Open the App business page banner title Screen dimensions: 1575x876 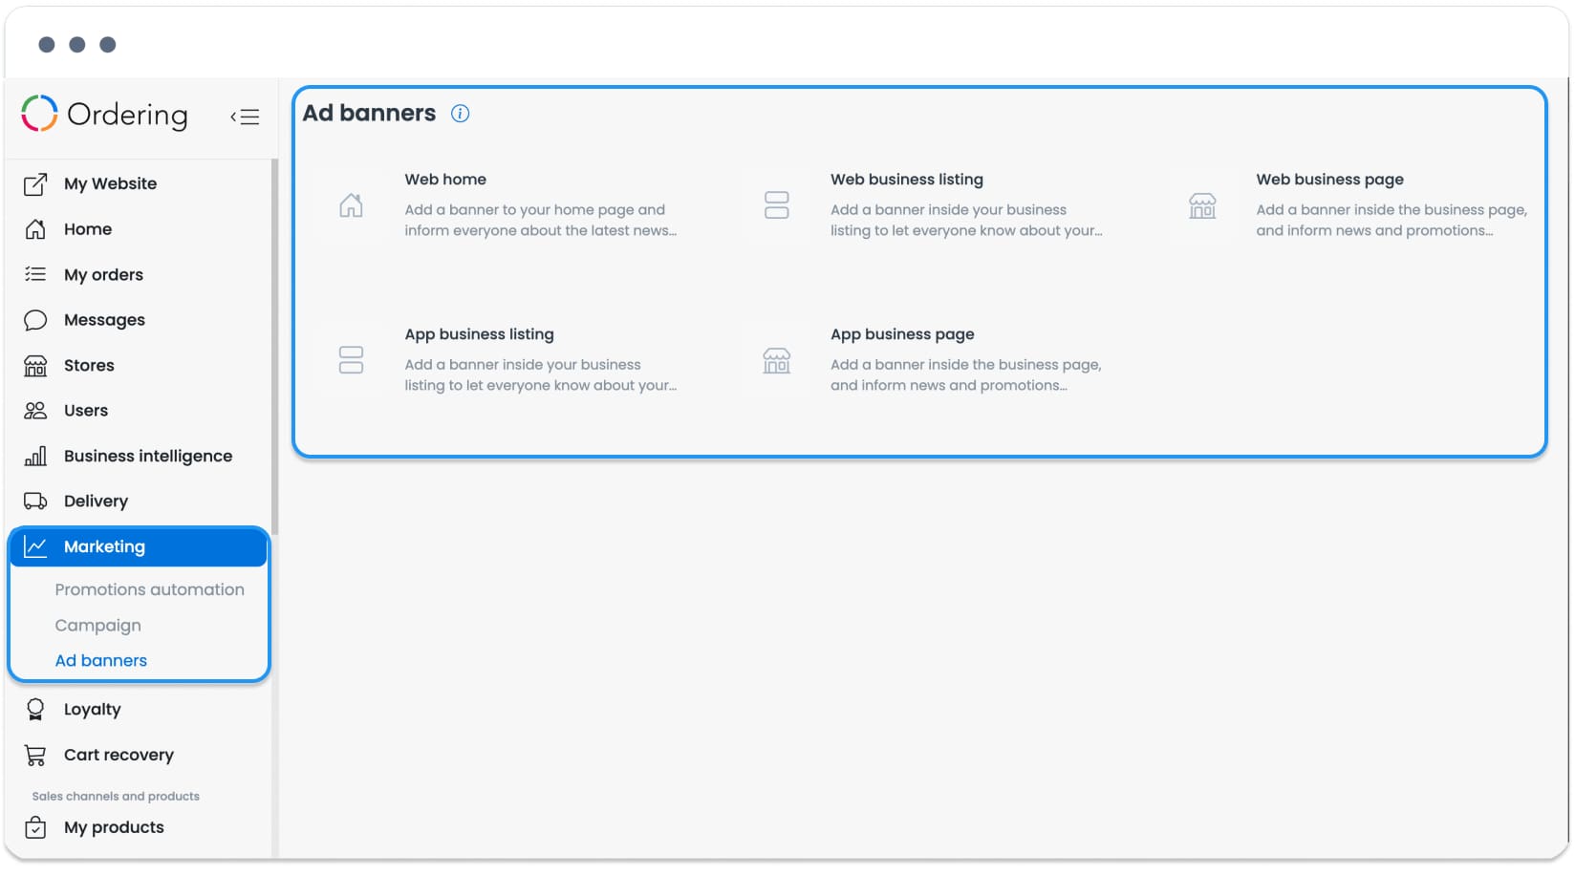(903, 334)
